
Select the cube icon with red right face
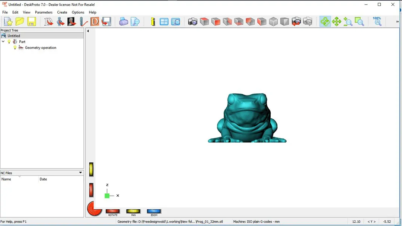click(227, 22)
